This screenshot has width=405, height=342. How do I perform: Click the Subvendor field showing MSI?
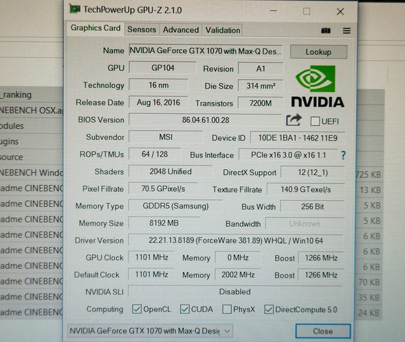(x=165, y=137)
